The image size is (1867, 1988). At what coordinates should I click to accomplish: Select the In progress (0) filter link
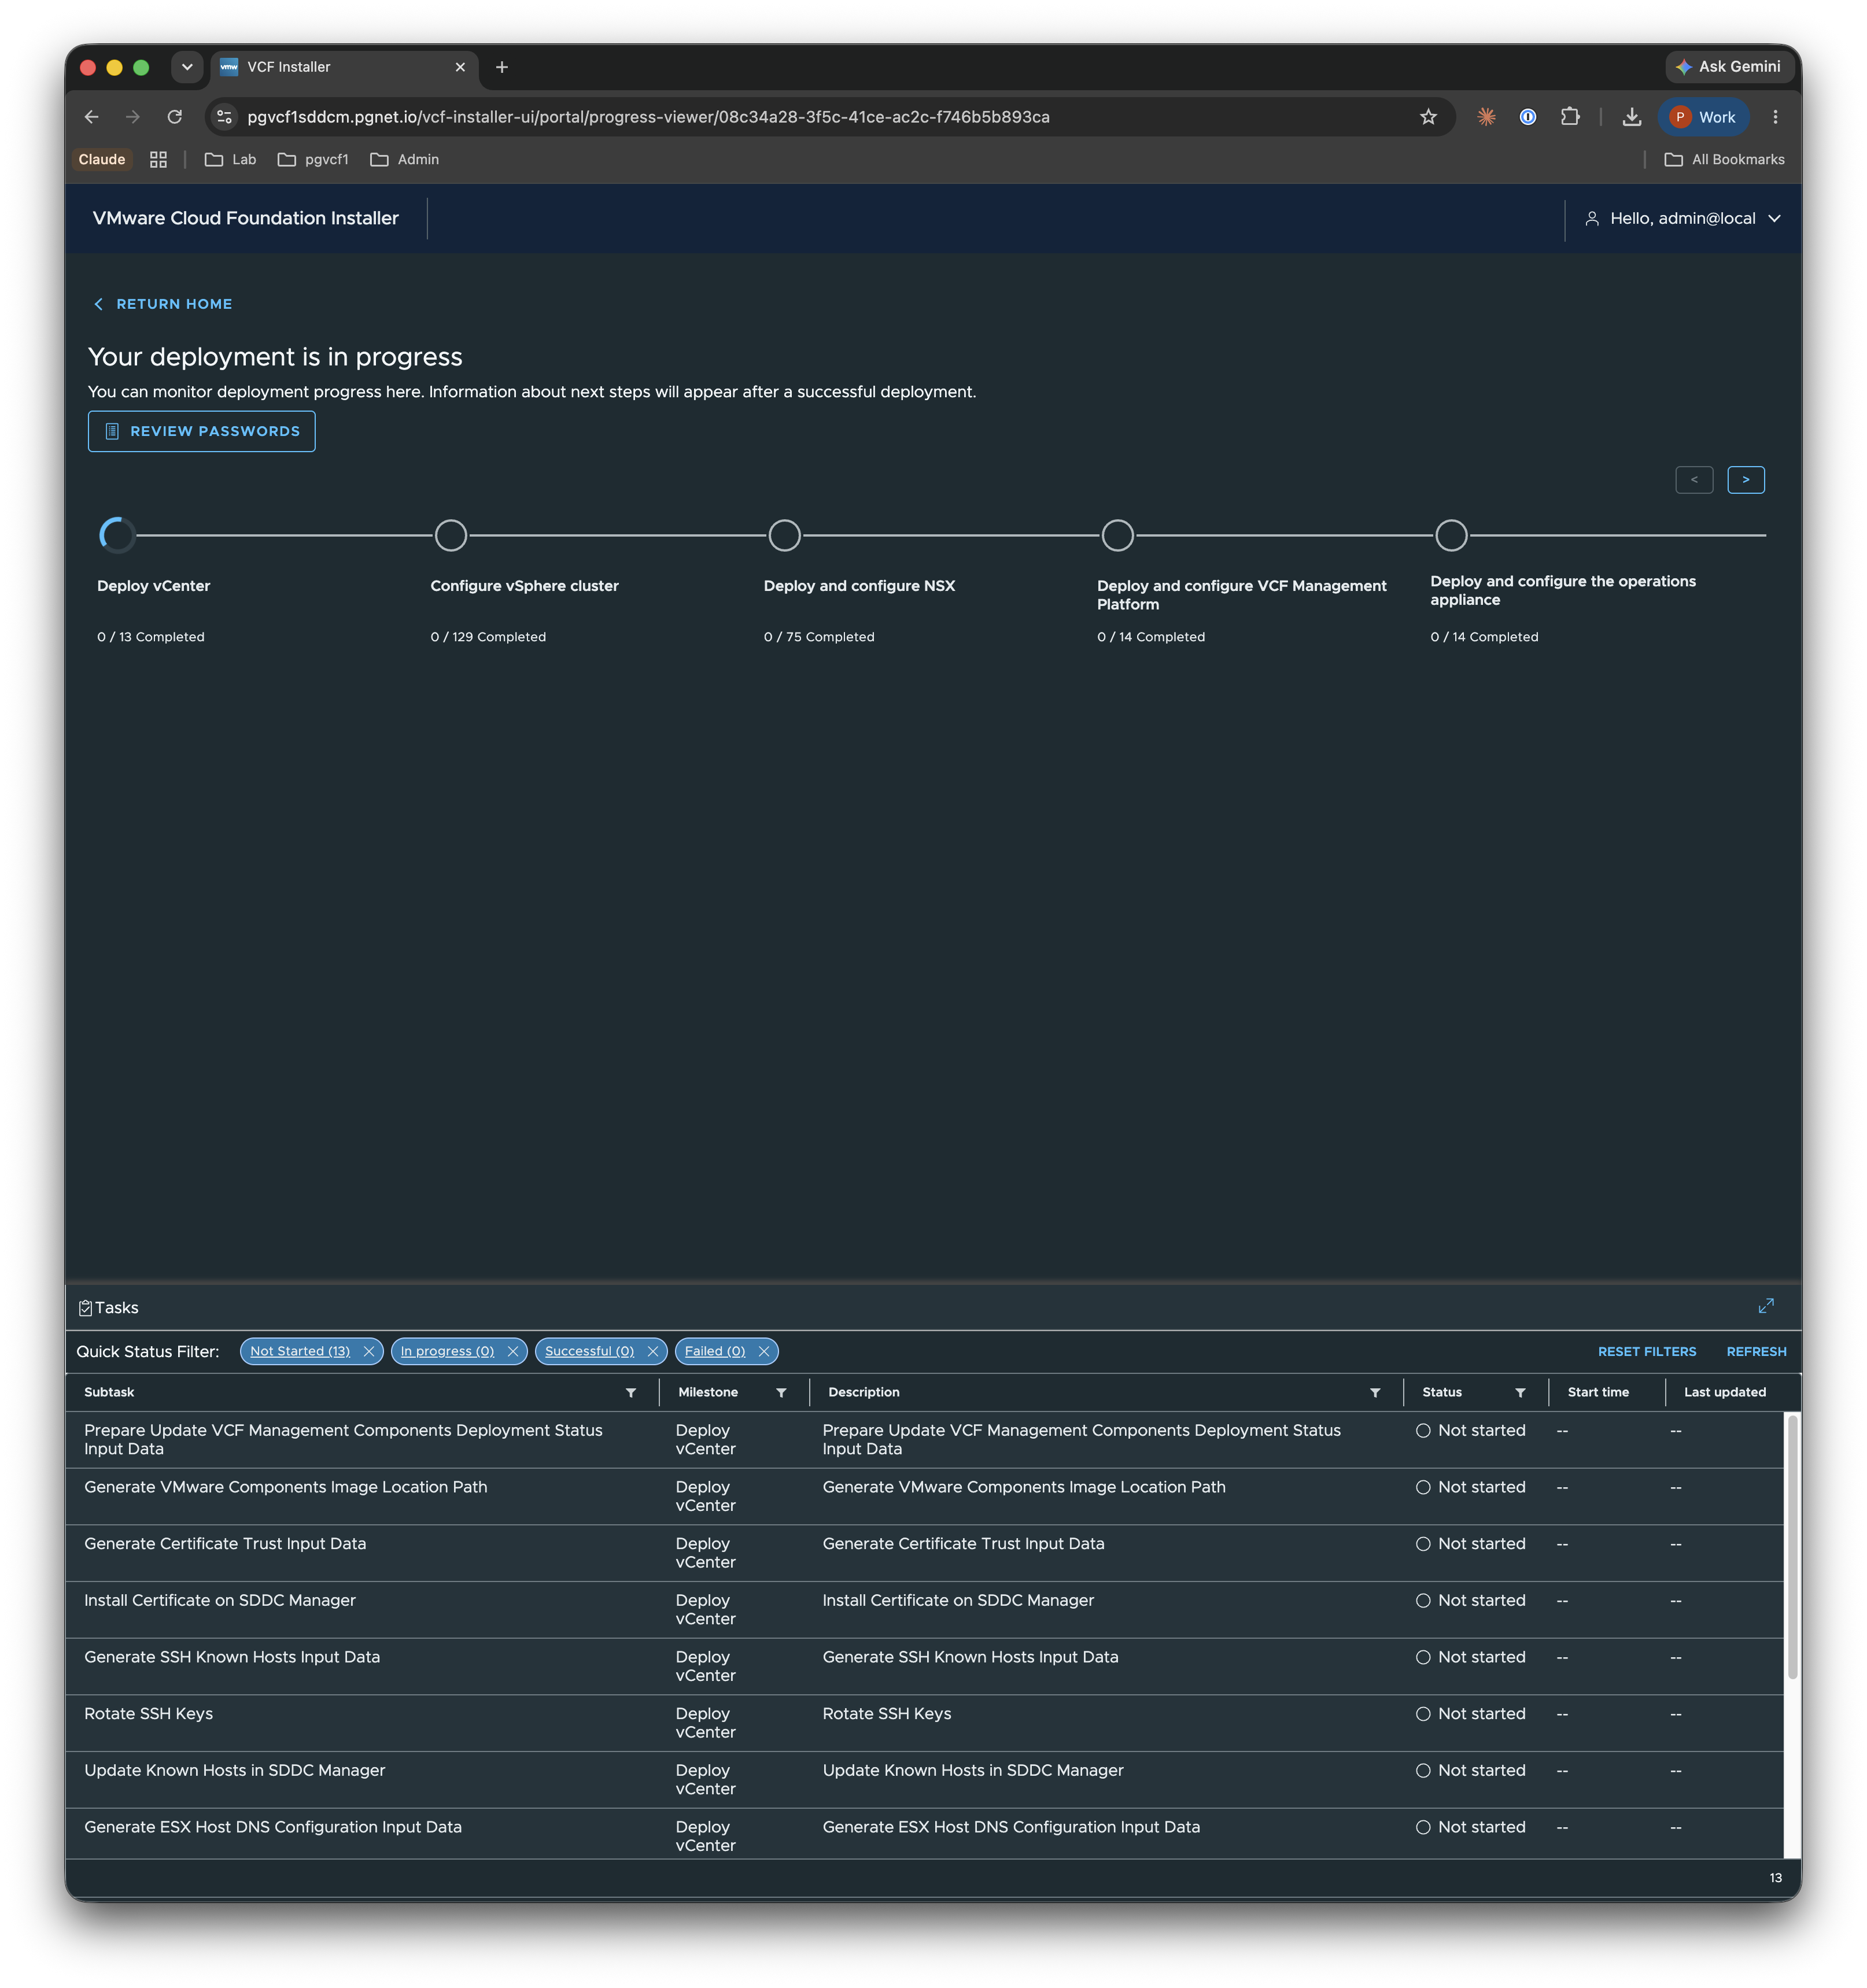click(x=447, y=1351)
